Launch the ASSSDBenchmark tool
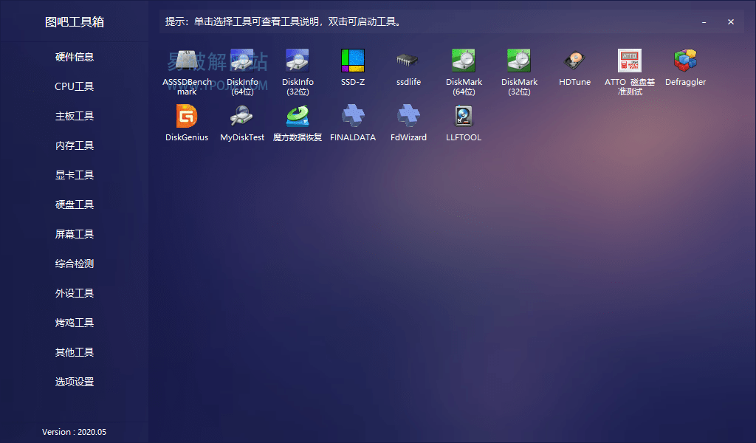The height and width of the screenshot is (443, 756). [186, 66]
